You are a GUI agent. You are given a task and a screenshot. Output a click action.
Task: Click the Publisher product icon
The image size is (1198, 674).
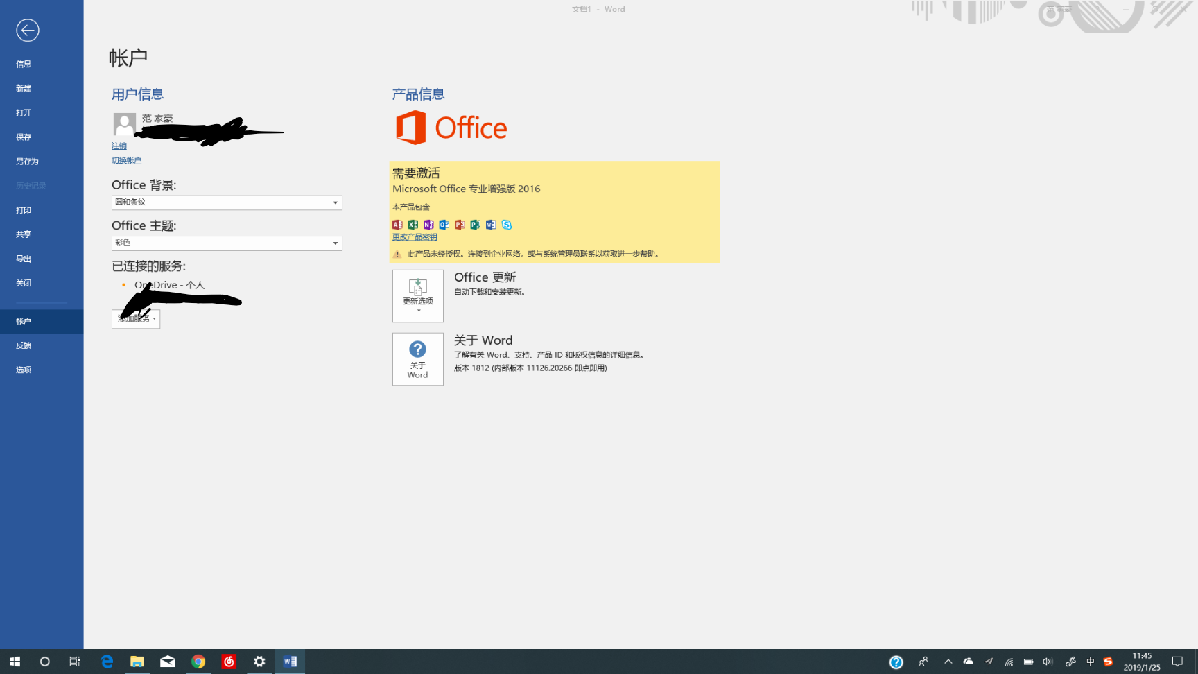(x=476, y=225)
